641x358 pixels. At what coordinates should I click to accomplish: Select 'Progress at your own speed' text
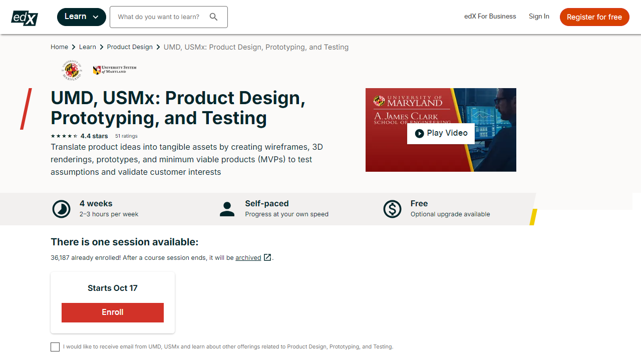(287, 214)
